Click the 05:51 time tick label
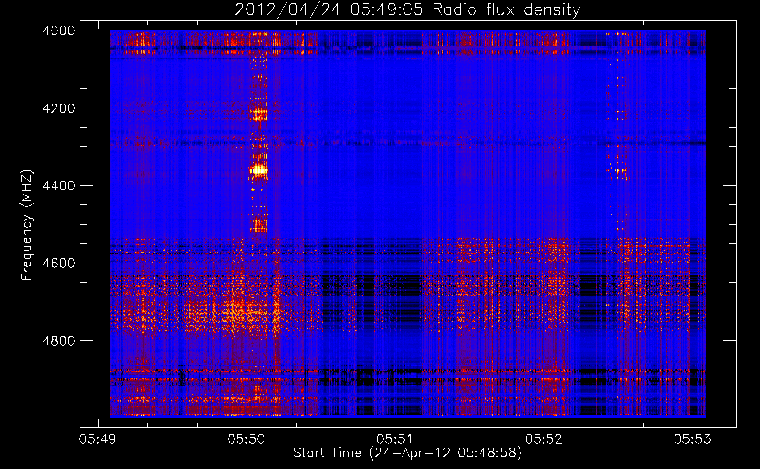Viewport: 760px width, 469px height. pyautogui.click(x=395, y=439)
